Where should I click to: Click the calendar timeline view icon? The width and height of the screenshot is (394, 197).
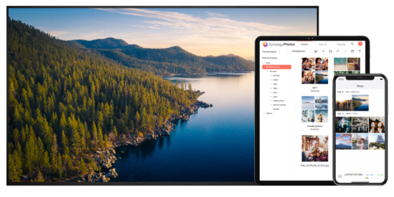point(352,51)
